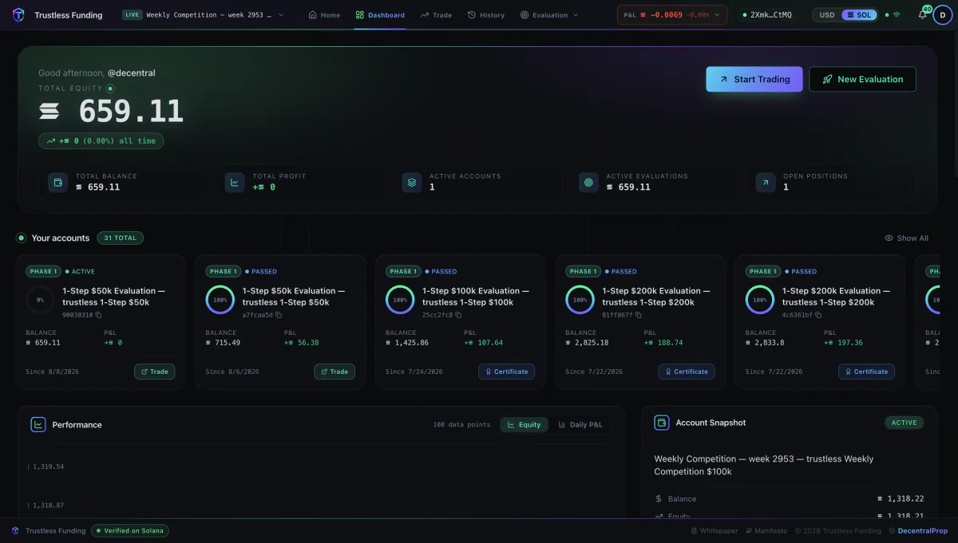Switch currency display to USD
Screen dimensions: 958x543
coord(827,15)
